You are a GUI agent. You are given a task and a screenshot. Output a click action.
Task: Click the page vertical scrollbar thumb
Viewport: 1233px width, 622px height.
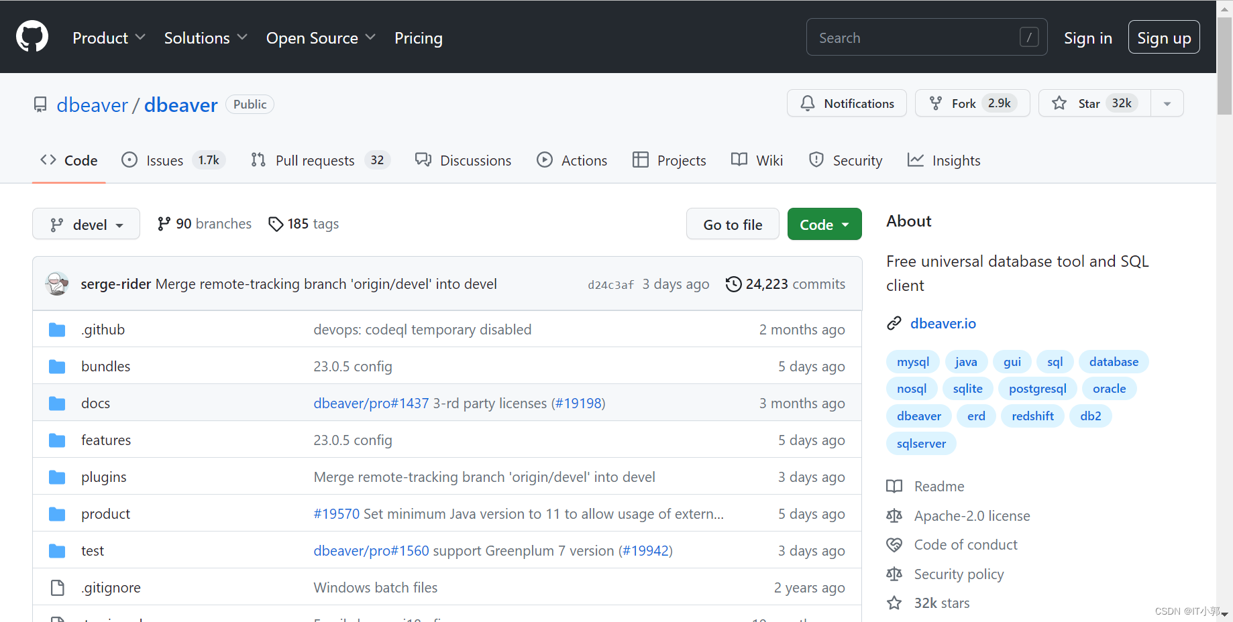(1224, 65)
